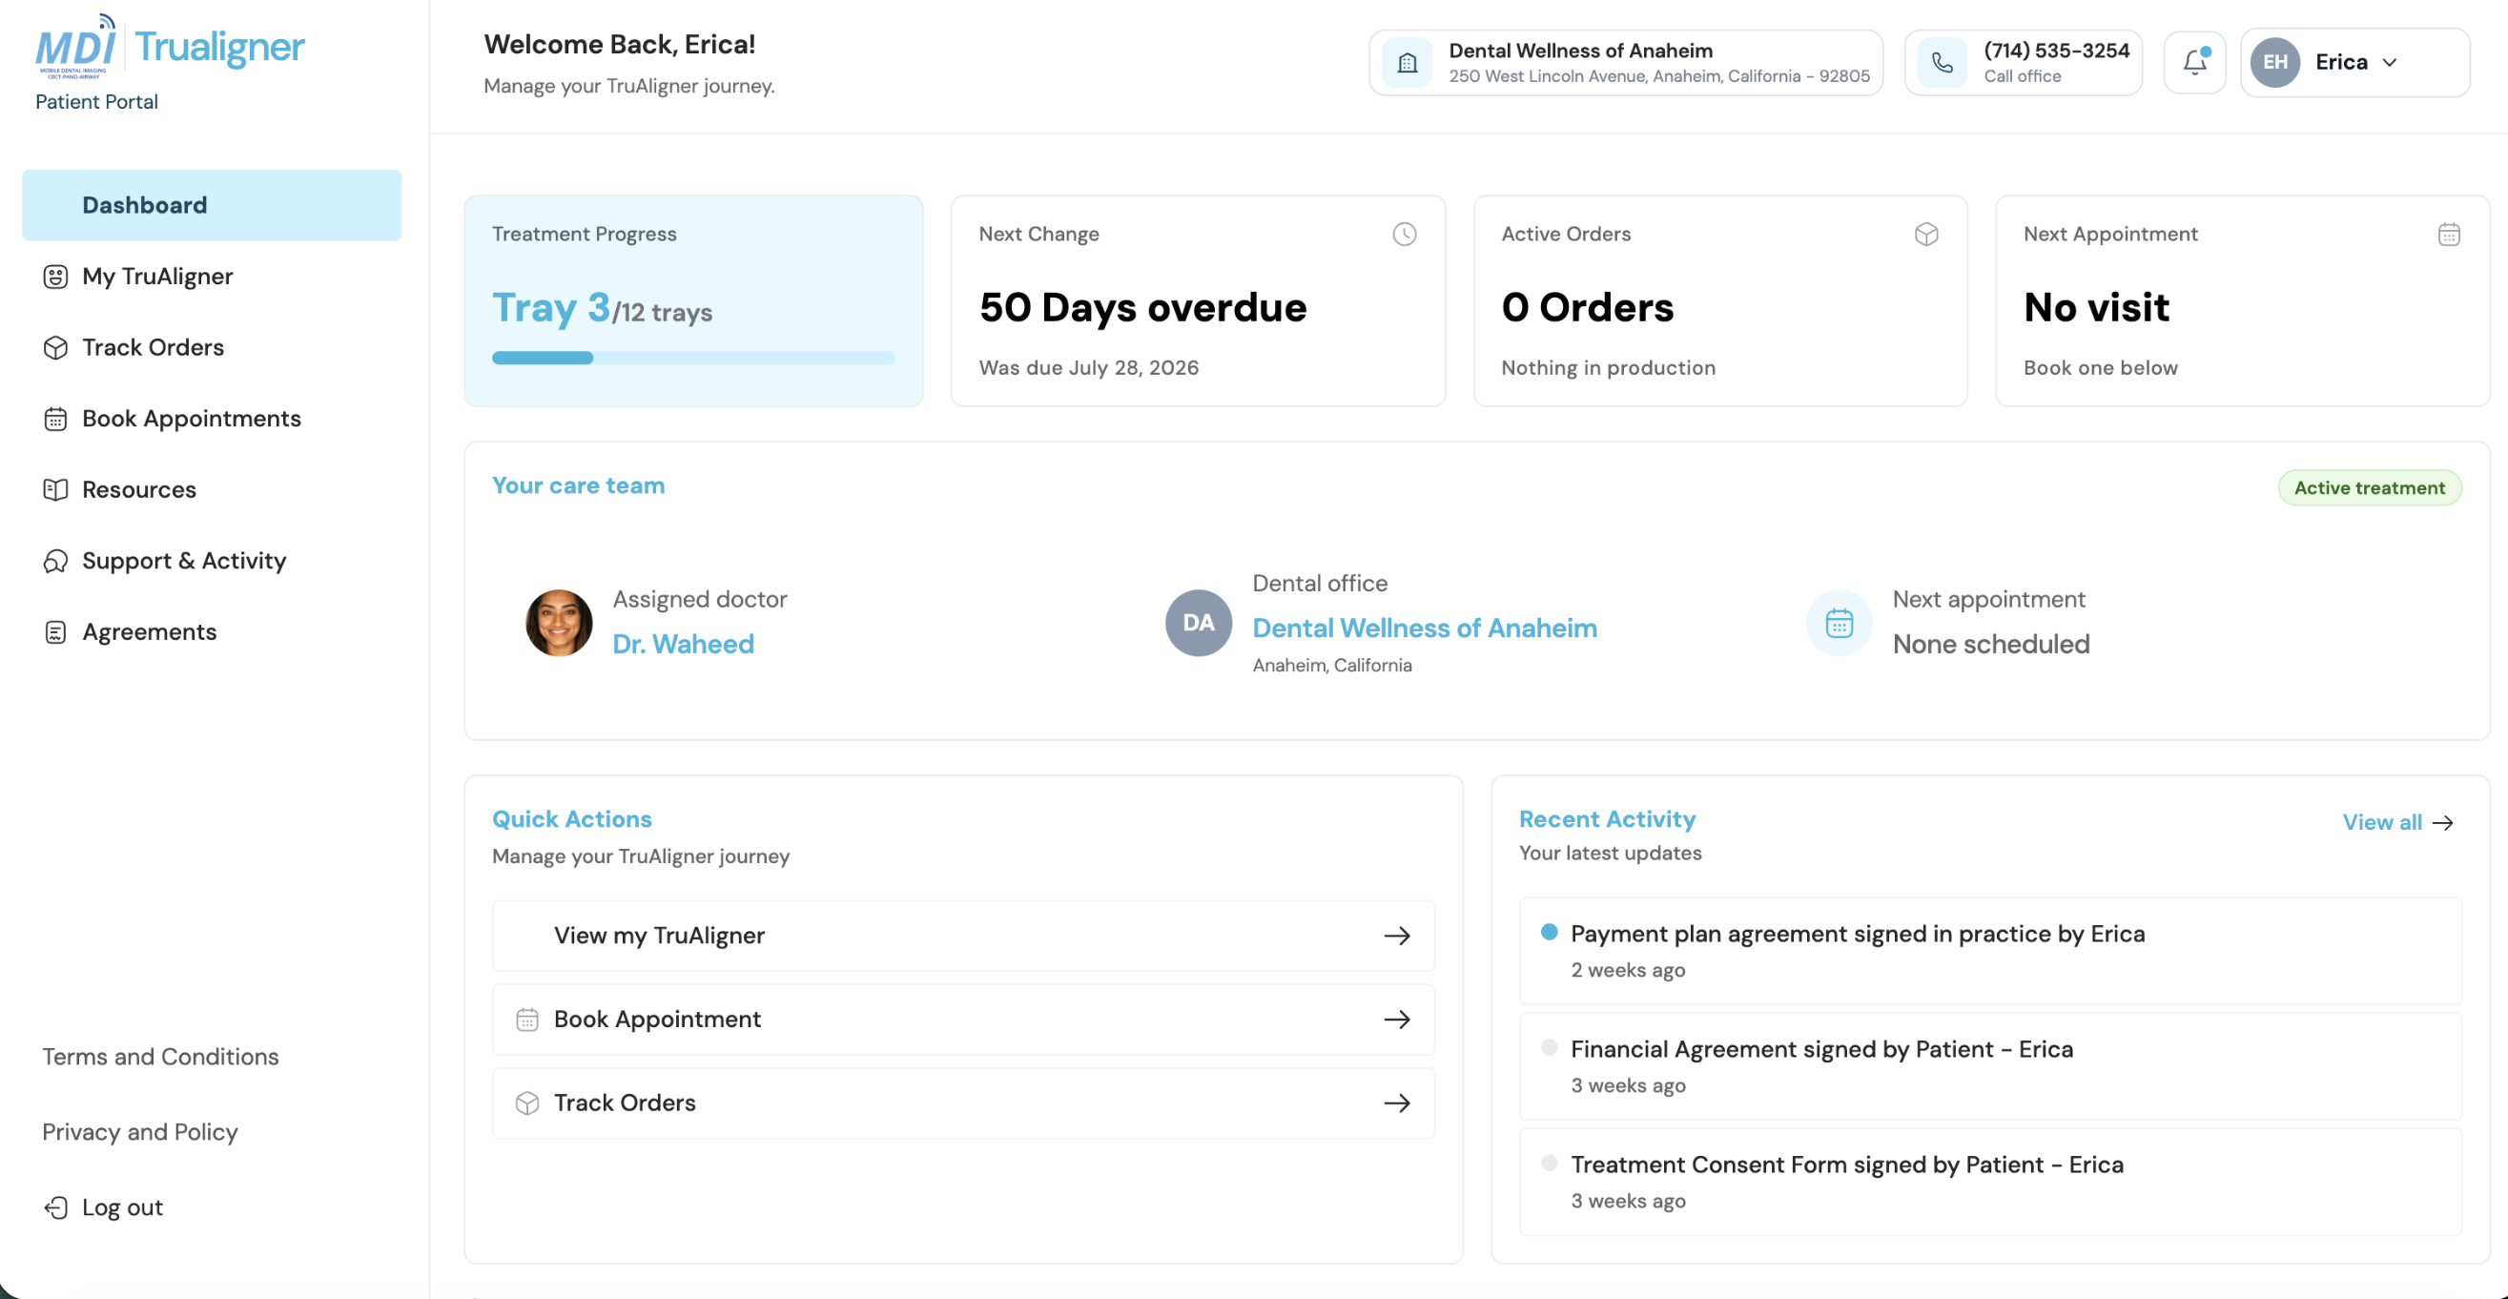Open Privacy and Policy link

tap(140, 1131)
